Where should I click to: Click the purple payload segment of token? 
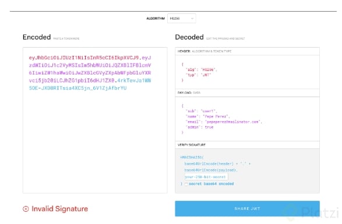tap(90, 69)
